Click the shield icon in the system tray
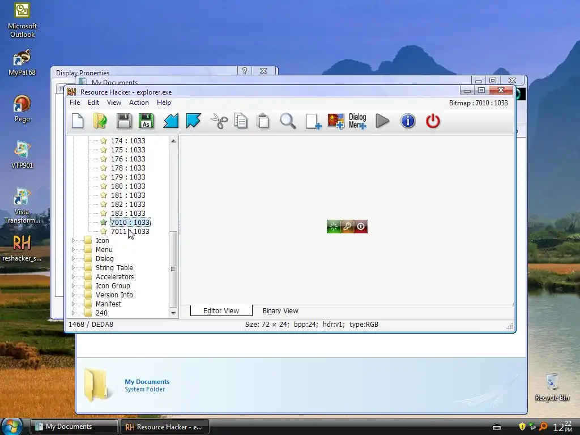The height and width of the screenshot is (435, 580). 522,427
